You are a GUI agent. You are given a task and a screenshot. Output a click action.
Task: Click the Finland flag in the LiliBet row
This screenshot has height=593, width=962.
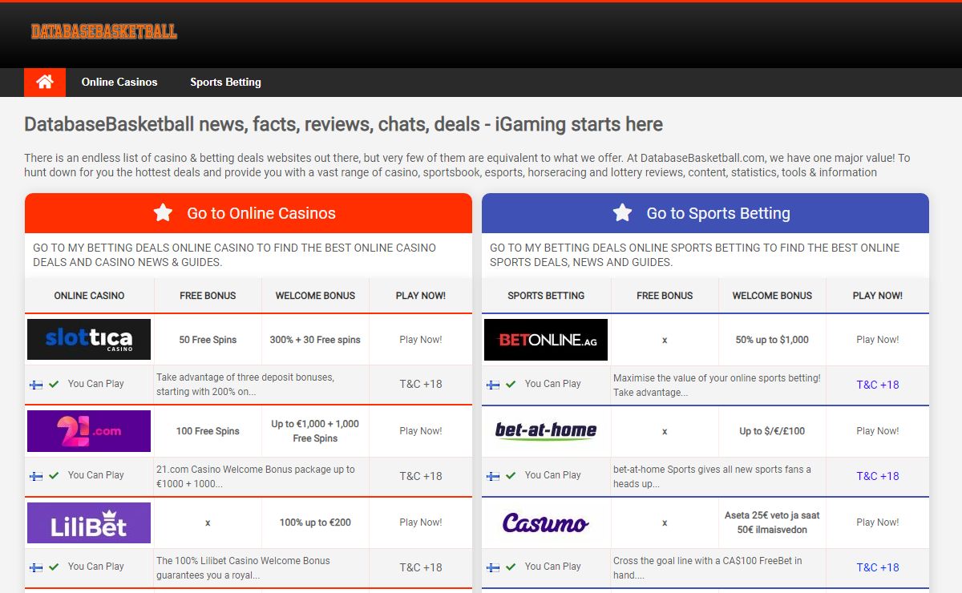(36, 567)
